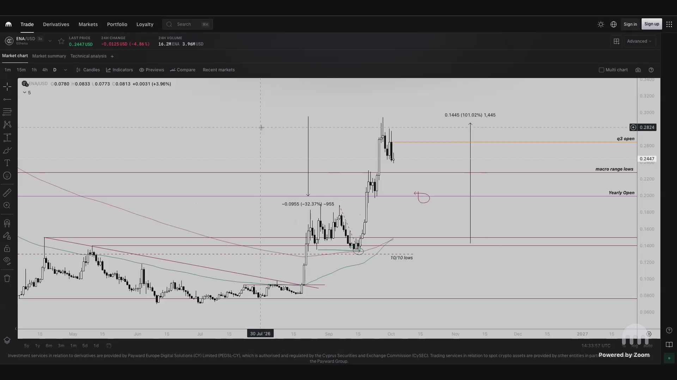Open the Fibonacci retracement tools
This screenshot has width=677, height=380.
tap(7, 112)
